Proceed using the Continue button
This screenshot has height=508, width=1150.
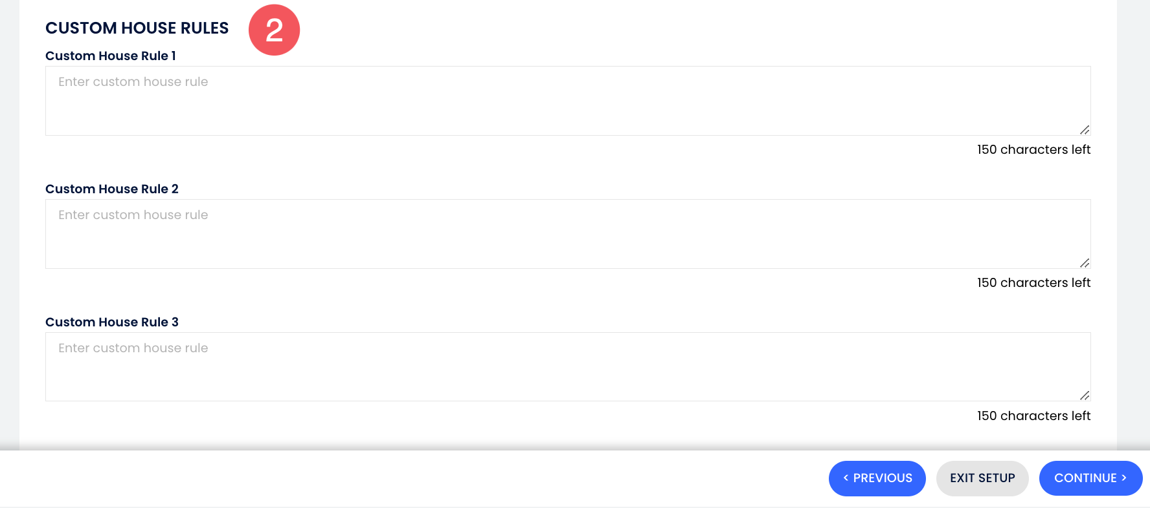pos(1090,478)
